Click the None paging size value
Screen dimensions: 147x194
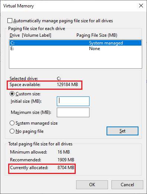95,49
